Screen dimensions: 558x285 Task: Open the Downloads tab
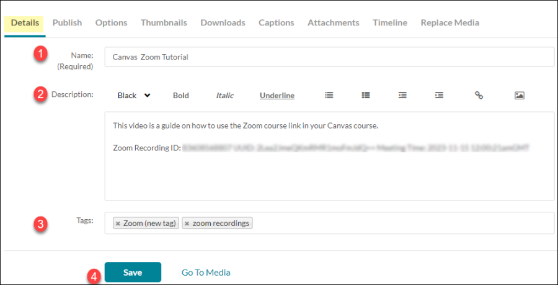[223, 23]
